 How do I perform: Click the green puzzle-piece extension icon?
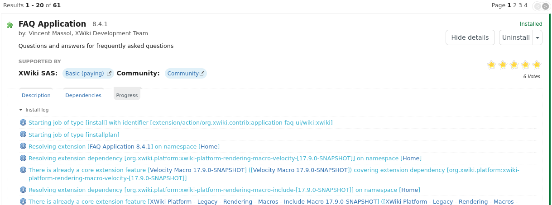click(10, 25)
